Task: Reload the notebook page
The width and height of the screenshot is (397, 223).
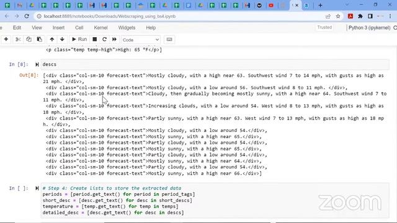Action: (27, 16)
